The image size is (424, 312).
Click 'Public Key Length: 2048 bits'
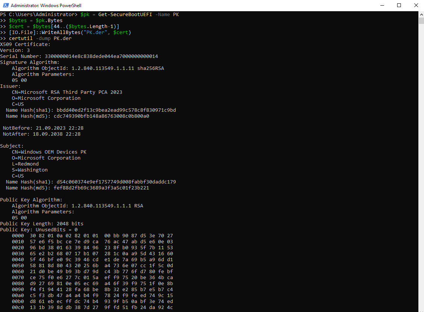pyautogui.click(x=42, y=223)
